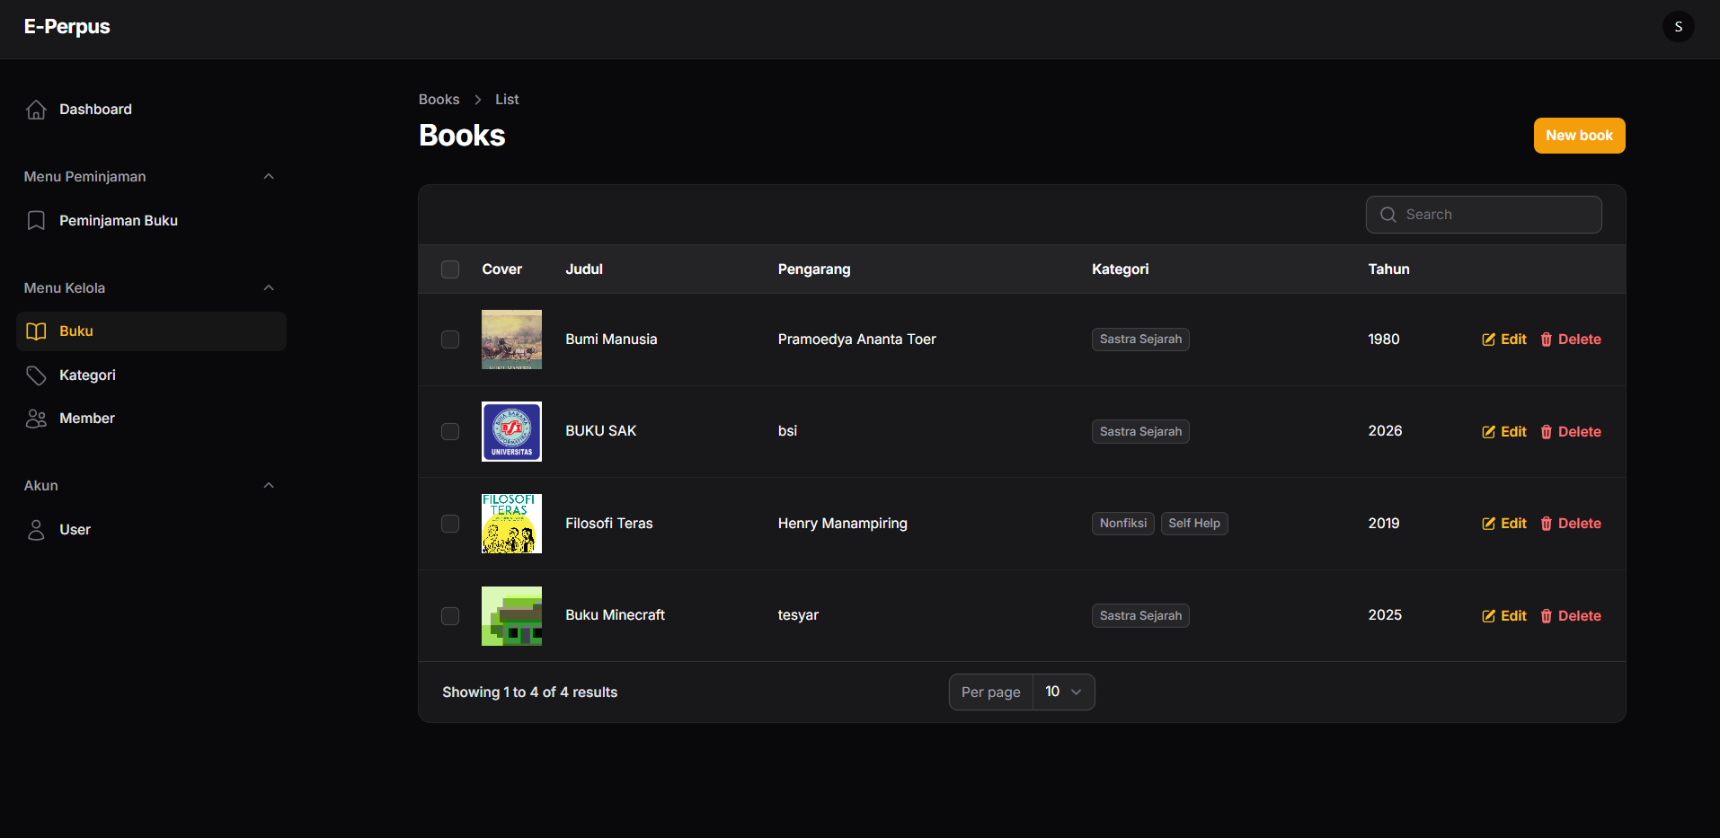Open the Per page 10 dropdown
The image size is (1720, 838).
point(1064,692)
